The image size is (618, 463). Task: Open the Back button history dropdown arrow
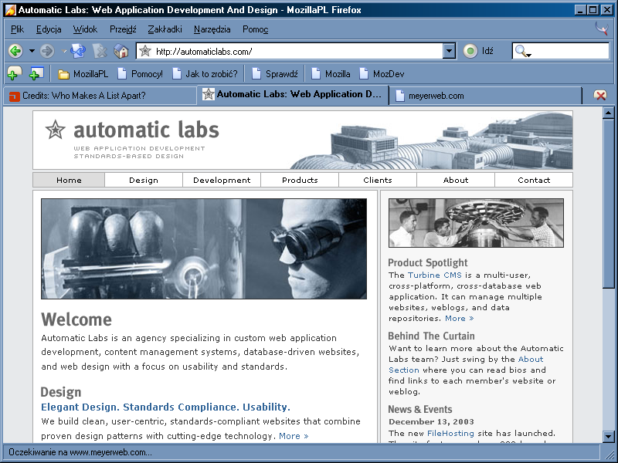pyautogui.click(x=32, y=51)
